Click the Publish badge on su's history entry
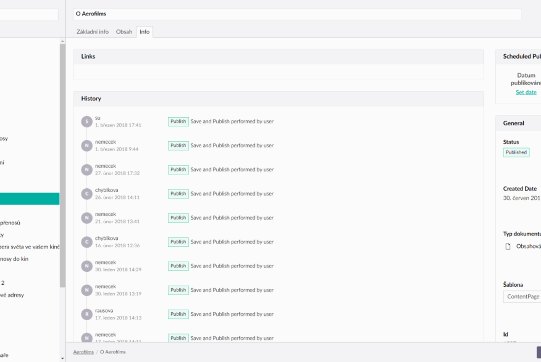541x362 pixels. (178, 121)
